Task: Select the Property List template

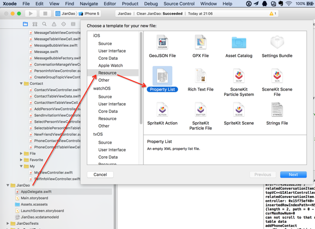Action: (x=162, y=79)
